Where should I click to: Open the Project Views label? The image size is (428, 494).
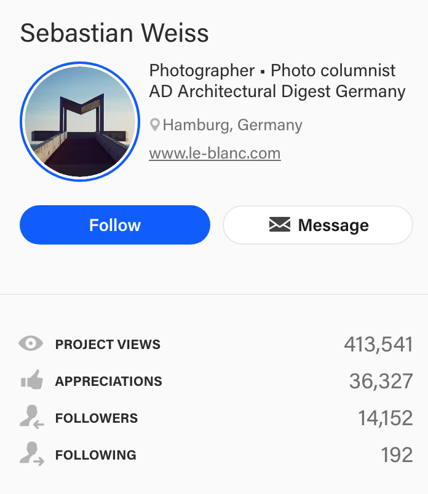108,344
